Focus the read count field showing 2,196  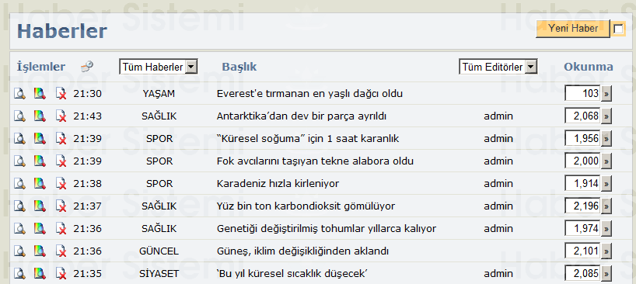(x=583, y=206)
